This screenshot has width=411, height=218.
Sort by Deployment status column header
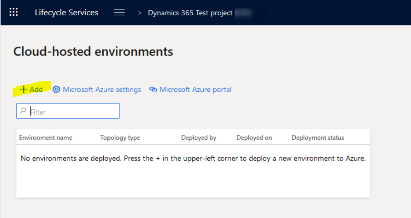pos(318,138)
